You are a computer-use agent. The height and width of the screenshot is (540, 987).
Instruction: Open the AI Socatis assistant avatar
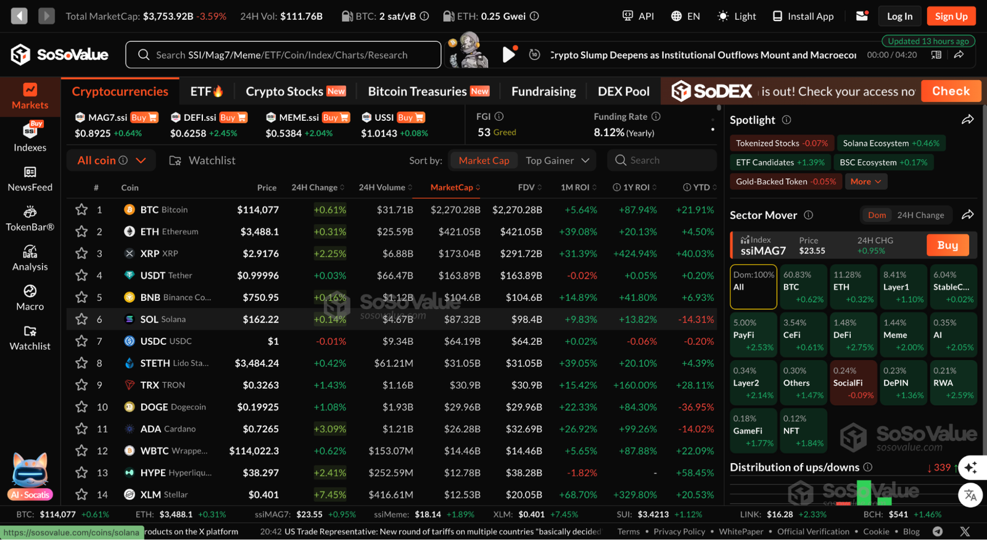point(30,476)
